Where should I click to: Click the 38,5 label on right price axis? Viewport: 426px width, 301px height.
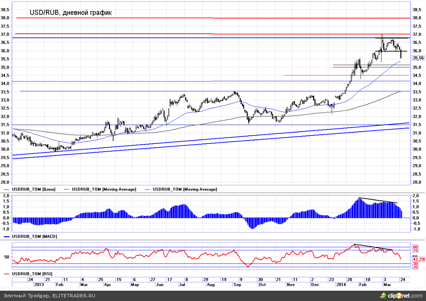point(417,10)
